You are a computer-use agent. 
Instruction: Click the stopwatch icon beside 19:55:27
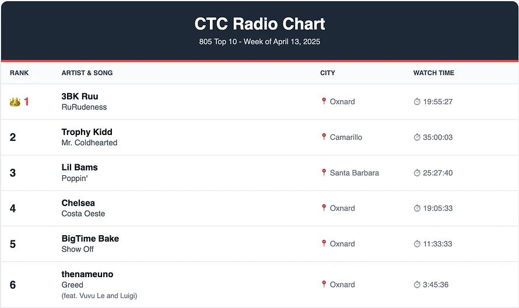tap(417, 101)
